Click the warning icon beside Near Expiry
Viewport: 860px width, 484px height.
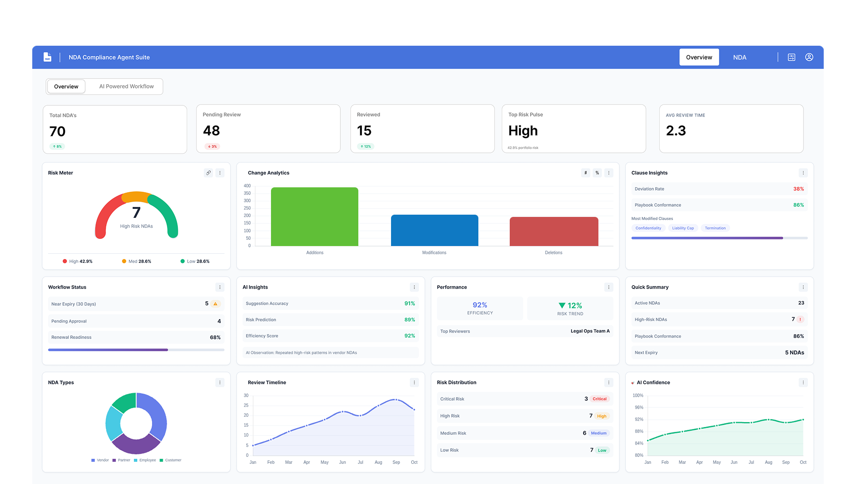(215, 304)
